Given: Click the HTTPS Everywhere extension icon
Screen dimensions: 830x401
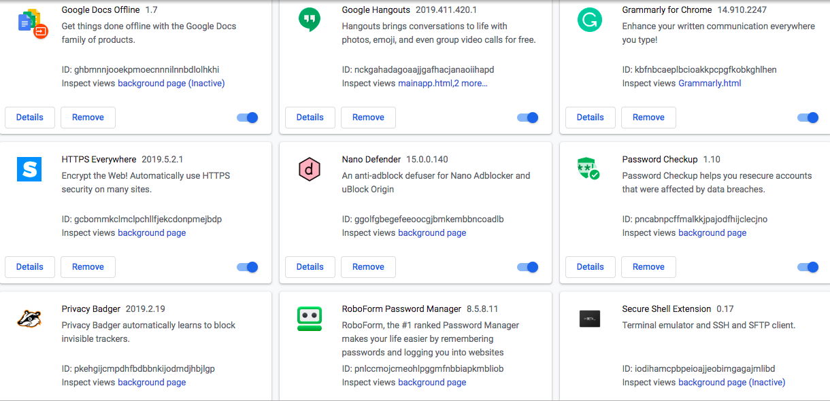Looking at the screenshot, I should tap(29, 169).
